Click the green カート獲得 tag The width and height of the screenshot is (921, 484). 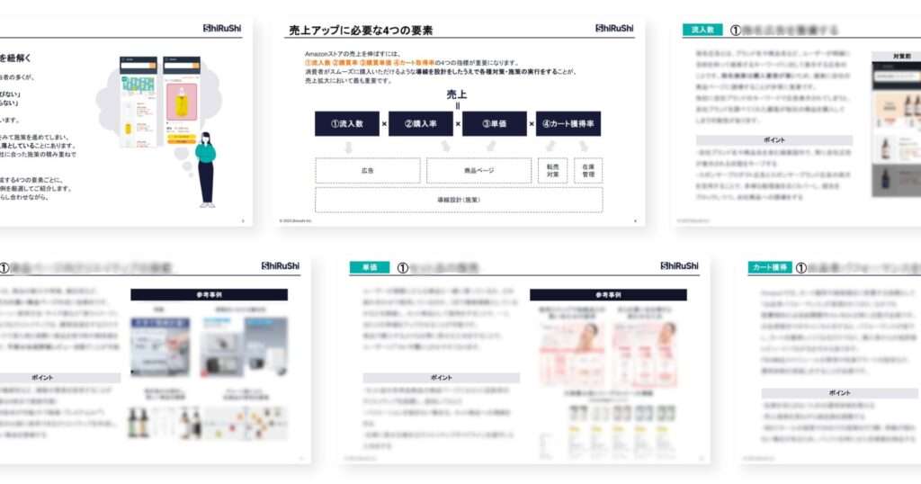772,267
